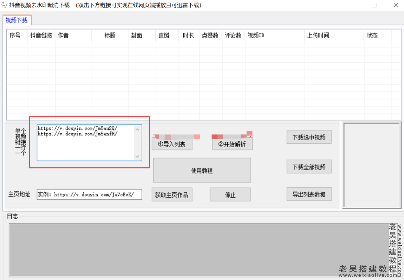Click the app icon in title bar

click(x=4, y=5)
